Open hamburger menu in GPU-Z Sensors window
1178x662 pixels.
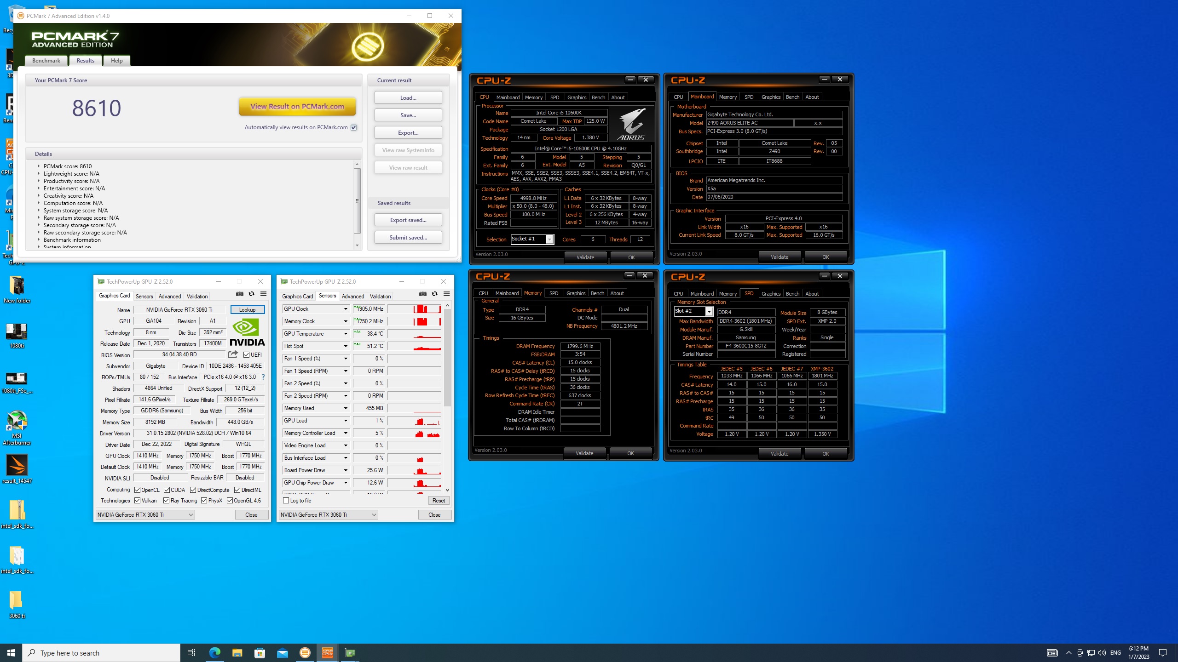(x=446, y=294)
